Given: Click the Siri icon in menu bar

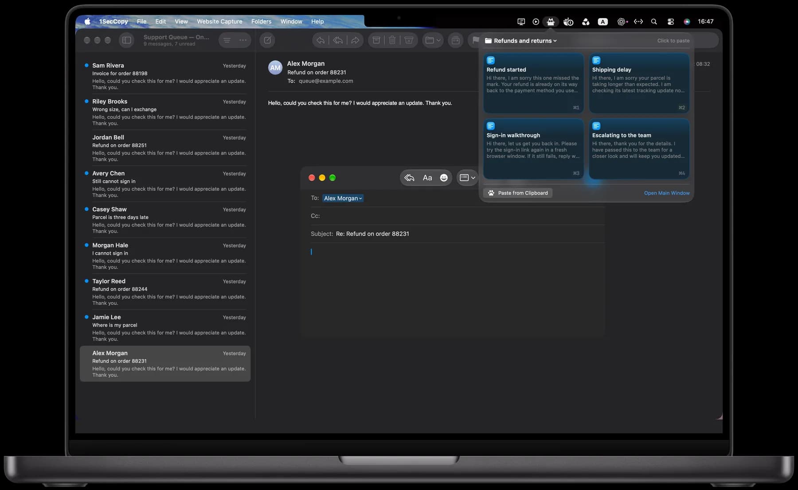Looking at the screenshot, I should click(687, 22).
